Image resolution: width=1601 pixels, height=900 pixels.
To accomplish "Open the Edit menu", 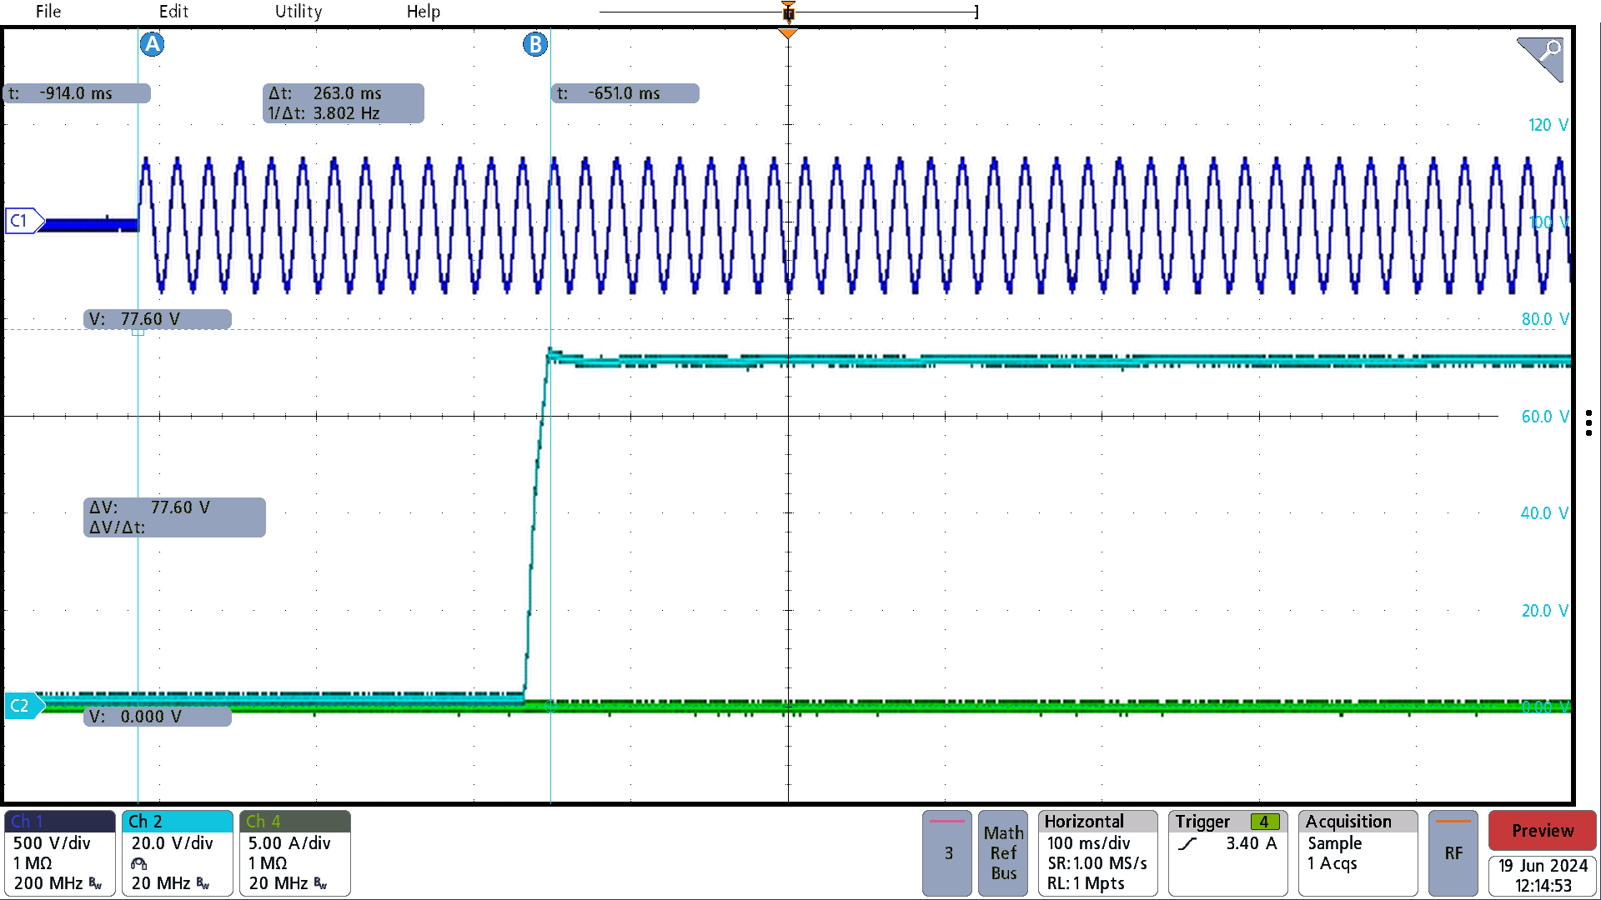I will coord(173,12).
